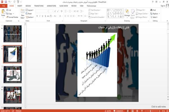Switch to Reading view in the status bar

pyautogui.click(x=137, y=111)
